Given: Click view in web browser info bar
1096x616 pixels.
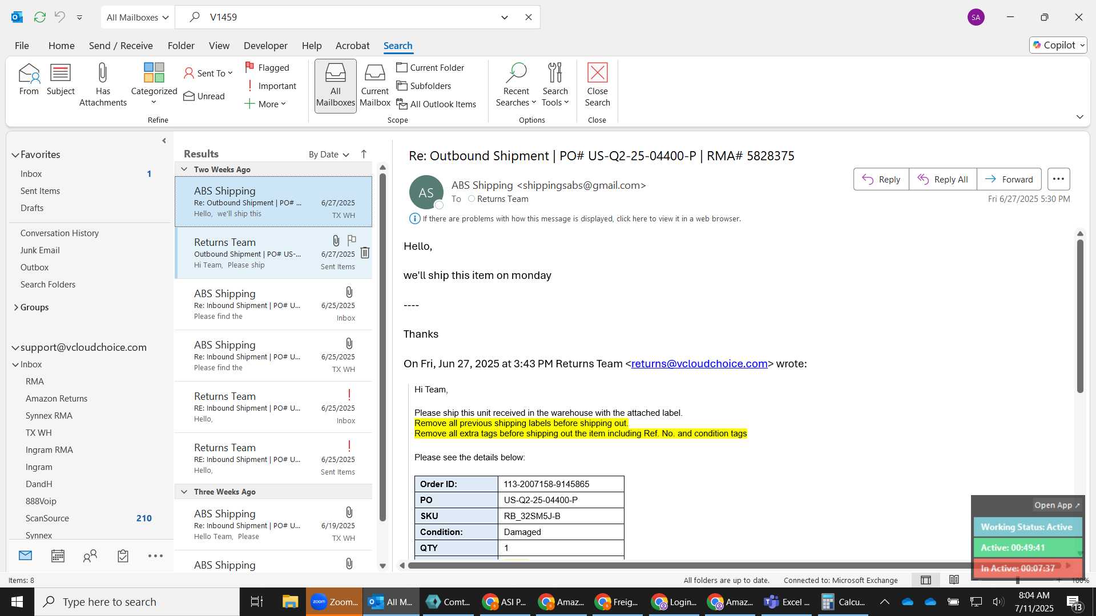Looking at the screenshot, I should click(x=582, y=218).
